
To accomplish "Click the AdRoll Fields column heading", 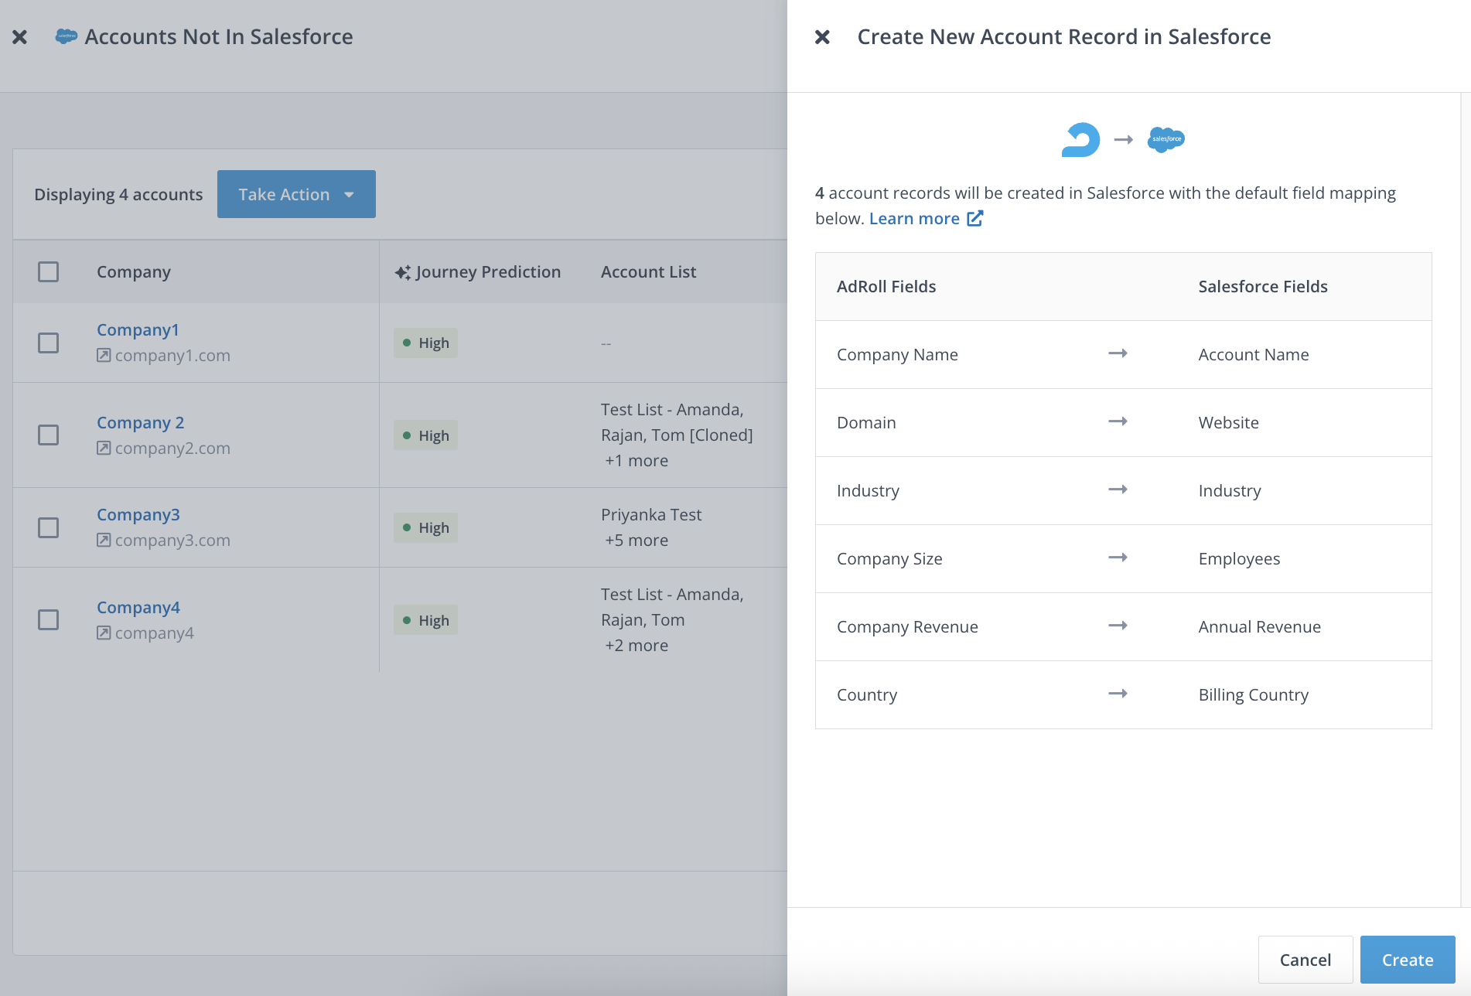I will pos(886,287).
